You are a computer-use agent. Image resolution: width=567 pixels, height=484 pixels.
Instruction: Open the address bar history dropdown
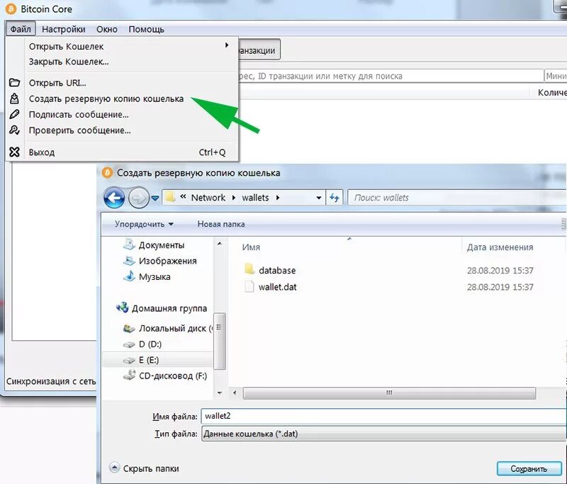318,198
